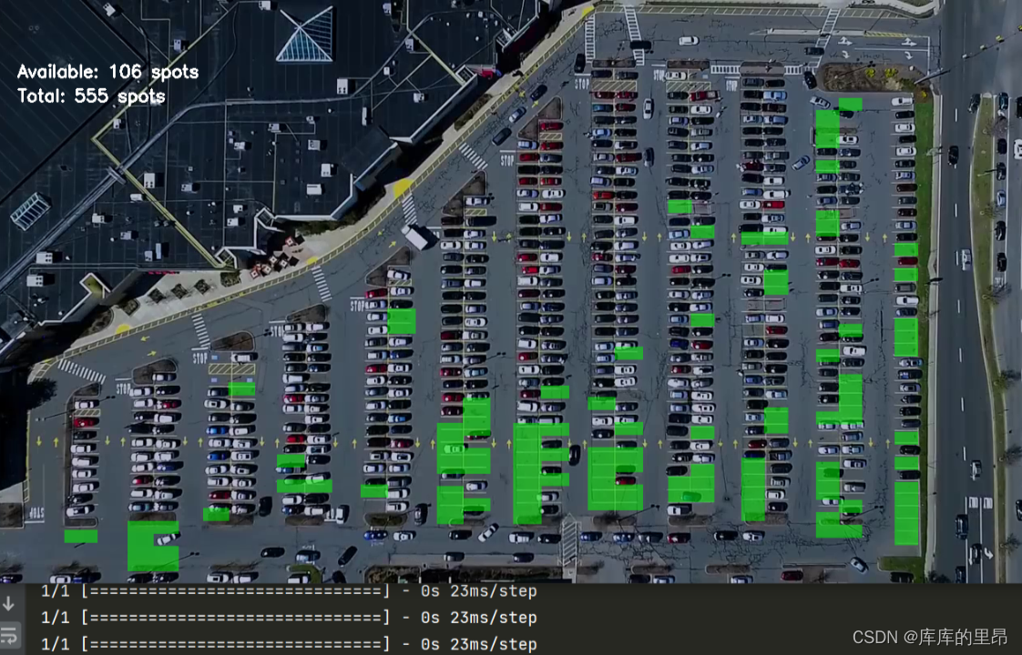Click the pyramid-shaped glass skylight on roof
The image size is (1022, 655).
click(x=304, y=35)
